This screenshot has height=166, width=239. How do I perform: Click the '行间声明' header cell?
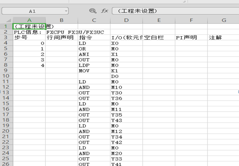pyautogui.click(x=62, y=38)
